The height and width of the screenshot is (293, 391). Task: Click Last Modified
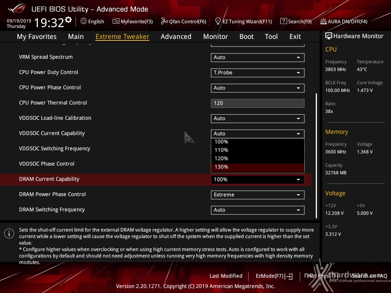coord(226,276)
